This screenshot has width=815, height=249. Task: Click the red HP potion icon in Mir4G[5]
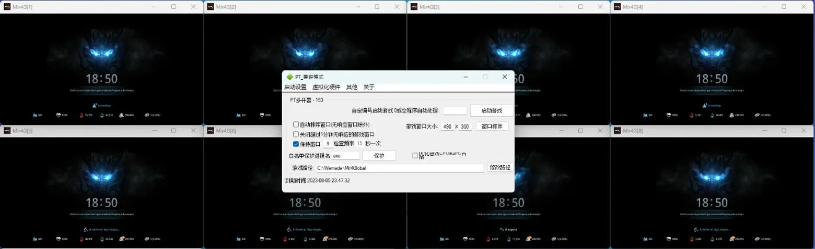coord(81,239)
